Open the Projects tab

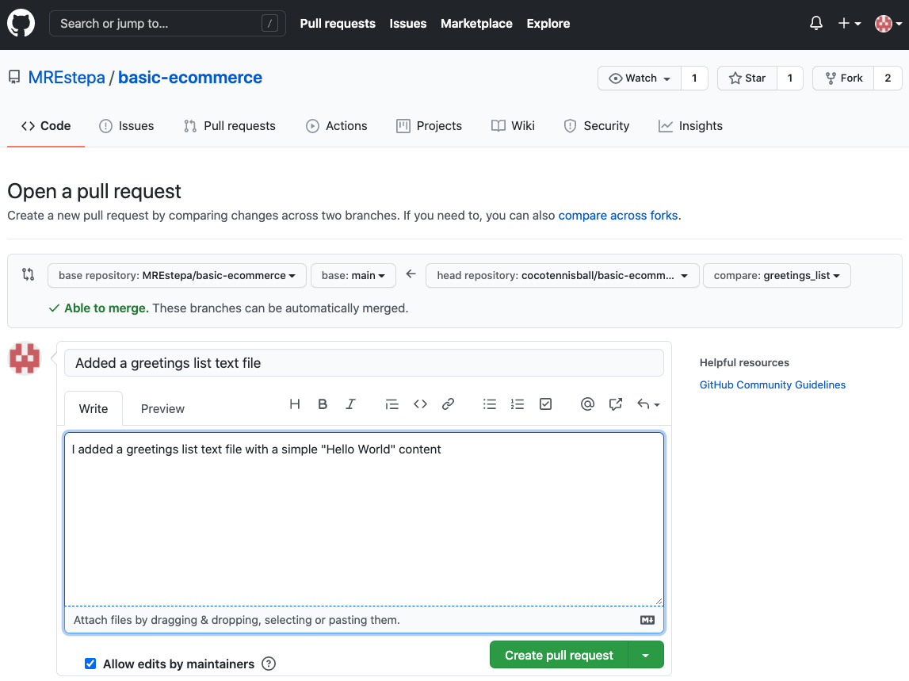pyautogui.click(x=429, y=126)
